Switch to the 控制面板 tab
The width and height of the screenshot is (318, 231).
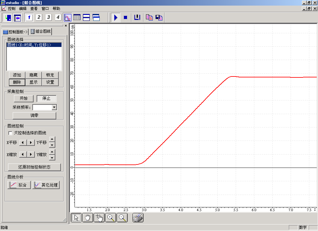15,32
